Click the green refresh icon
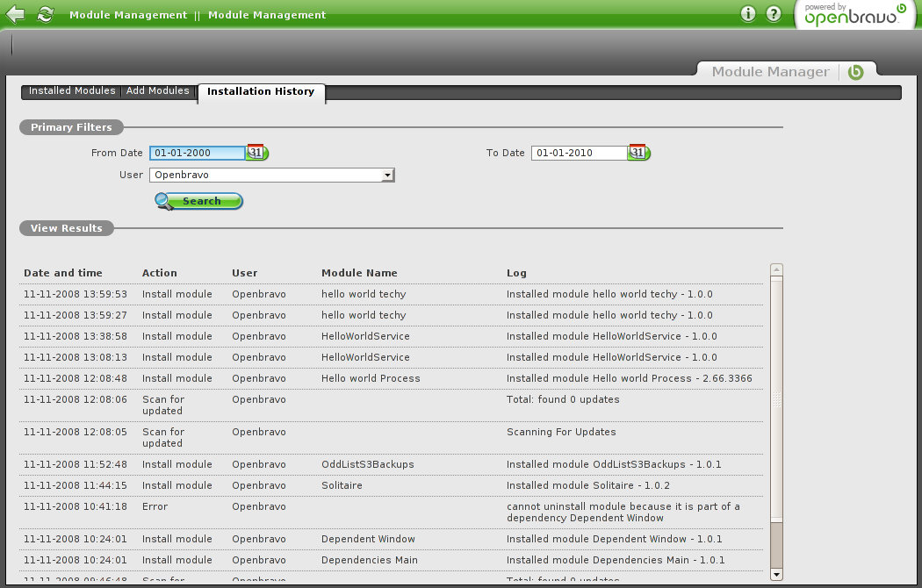The height and width of the screenshot is (588, 922). click(46, 14)
